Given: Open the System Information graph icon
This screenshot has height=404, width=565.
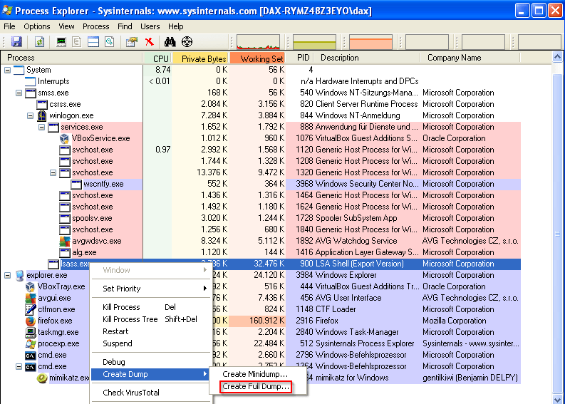Looking at the screenshot, I should (61, 42).
